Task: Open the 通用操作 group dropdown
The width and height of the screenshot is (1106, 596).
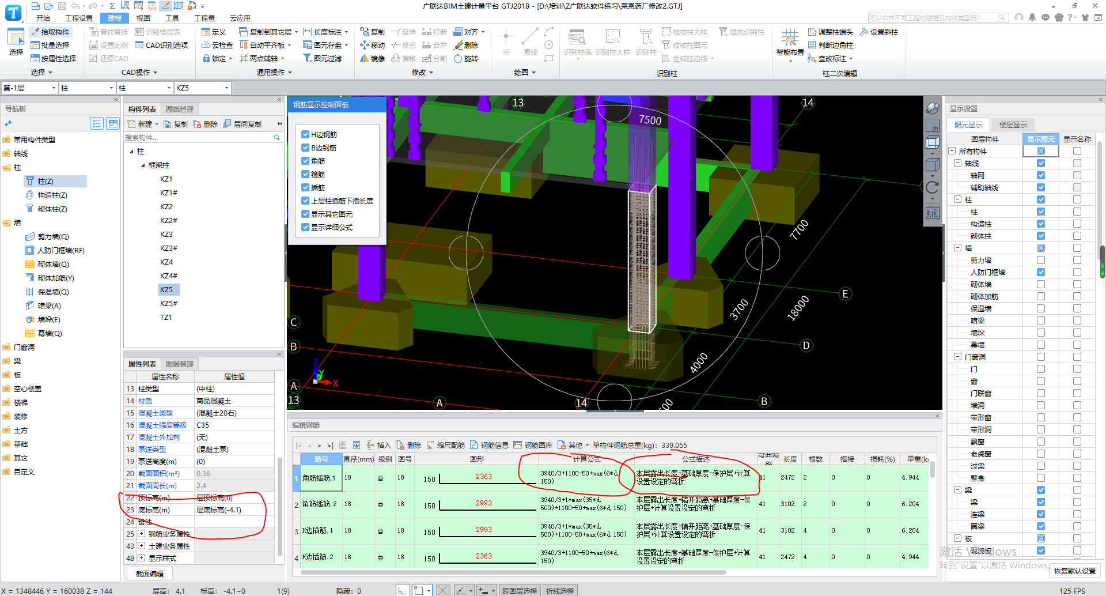Action: pyautogui.click(x=274, y=72)
